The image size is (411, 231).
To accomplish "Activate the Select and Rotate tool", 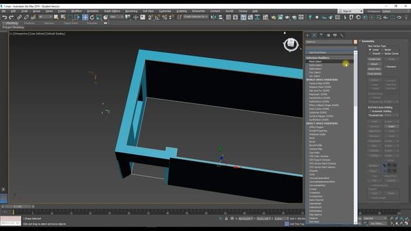I will click(92, 17).
